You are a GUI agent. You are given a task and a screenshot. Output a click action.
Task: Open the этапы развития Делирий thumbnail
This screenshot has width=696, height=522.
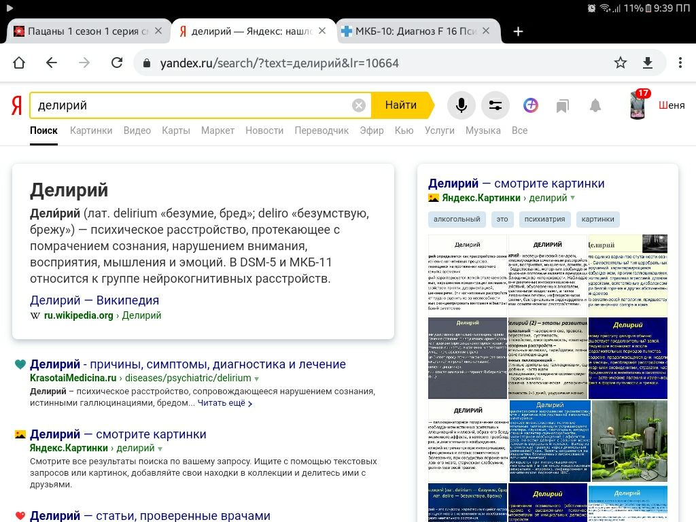coord(547,358)
